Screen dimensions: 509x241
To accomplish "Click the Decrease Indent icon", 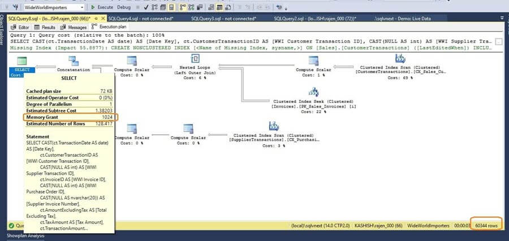I will tap(260, 7).
